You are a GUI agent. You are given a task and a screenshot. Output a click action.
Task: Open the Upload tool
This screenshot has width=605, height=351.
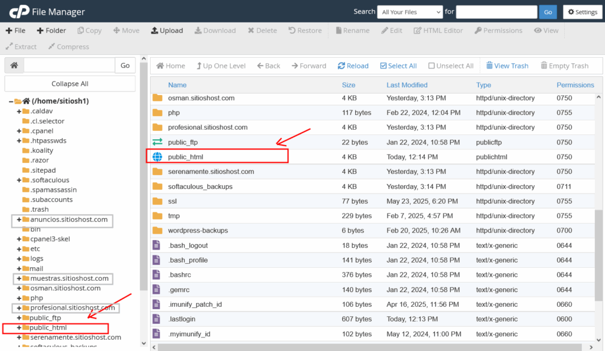167,31
